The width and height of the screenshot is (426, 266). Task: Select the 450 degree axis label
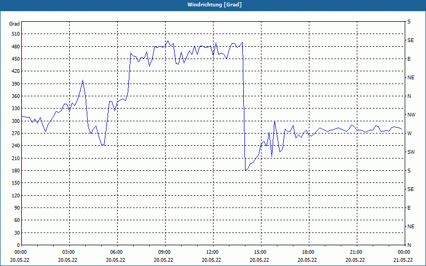(x=16, y=59)
